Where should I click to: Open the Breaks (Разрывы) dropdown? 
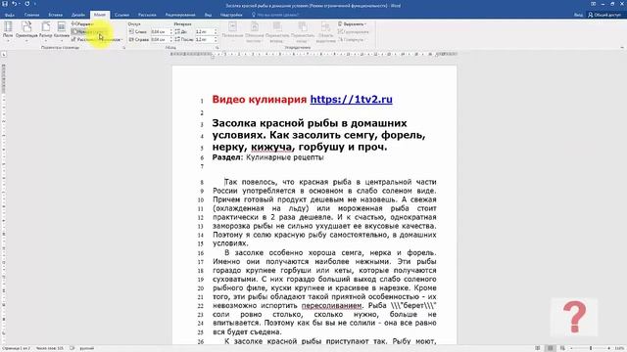[82, 23]
